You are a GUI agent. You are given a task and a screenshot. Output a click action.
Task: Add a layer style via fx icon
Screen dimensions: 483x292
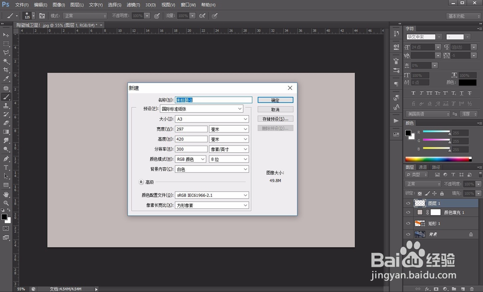tap(427, 289)
